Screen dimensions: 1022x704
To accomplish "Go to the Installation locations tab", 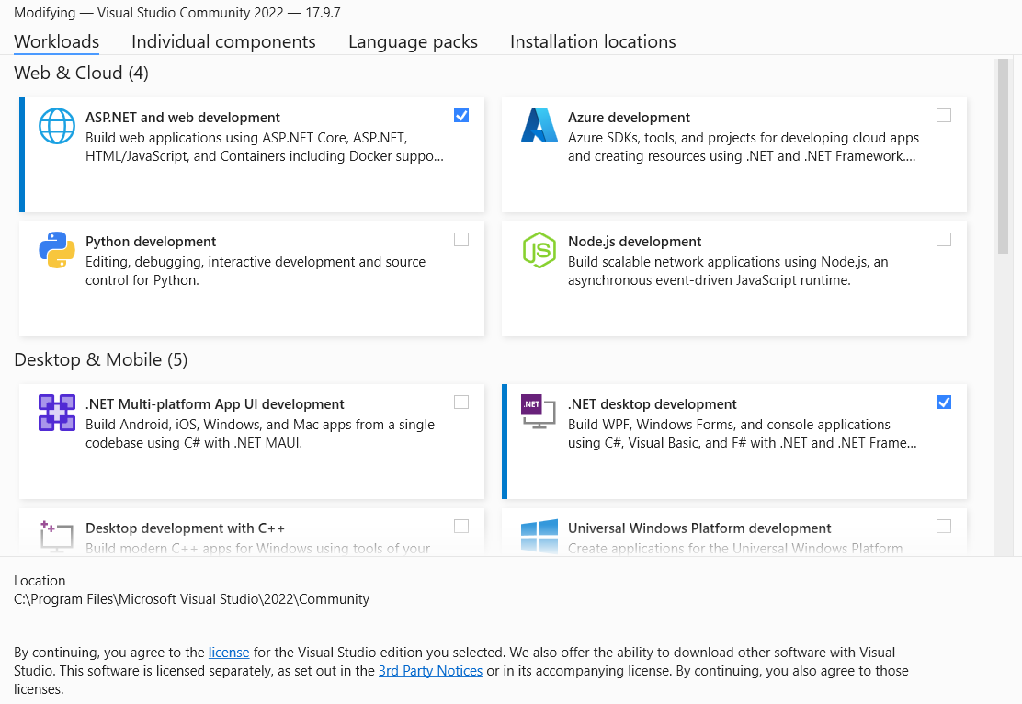I will 593,41.
